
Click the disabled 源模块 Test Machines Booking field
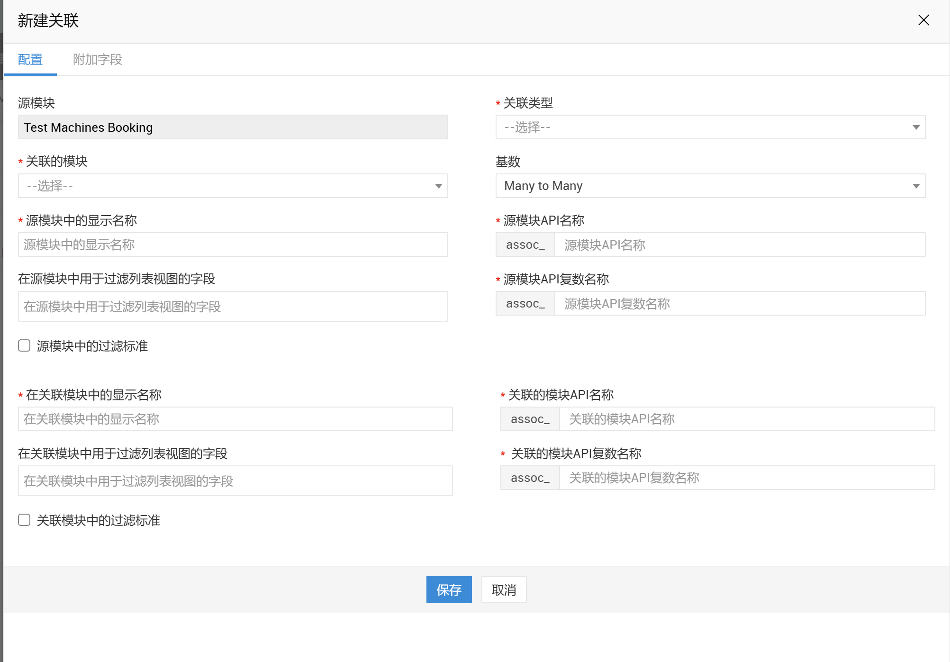[x=233, y=127]
